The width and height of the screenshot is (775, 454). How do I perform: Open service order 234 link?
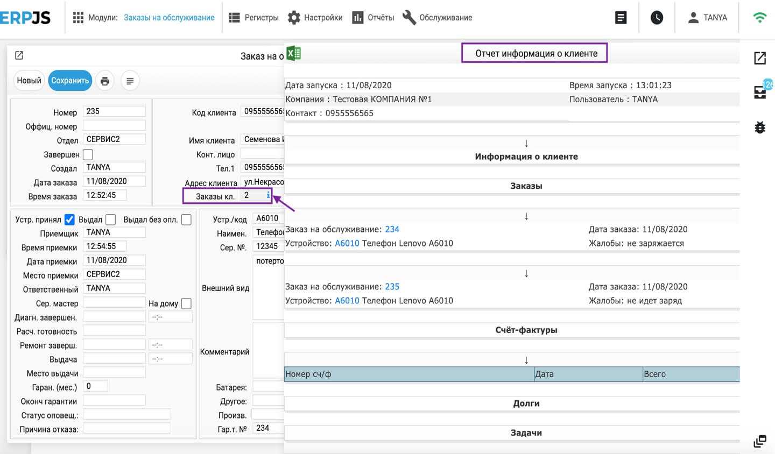[392, 229]
